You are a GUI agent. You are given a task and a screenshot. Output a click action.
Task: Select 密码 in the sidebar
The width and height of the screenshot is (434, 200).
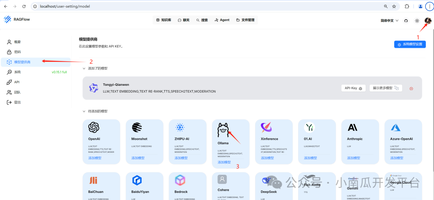(x=35, y=52)
